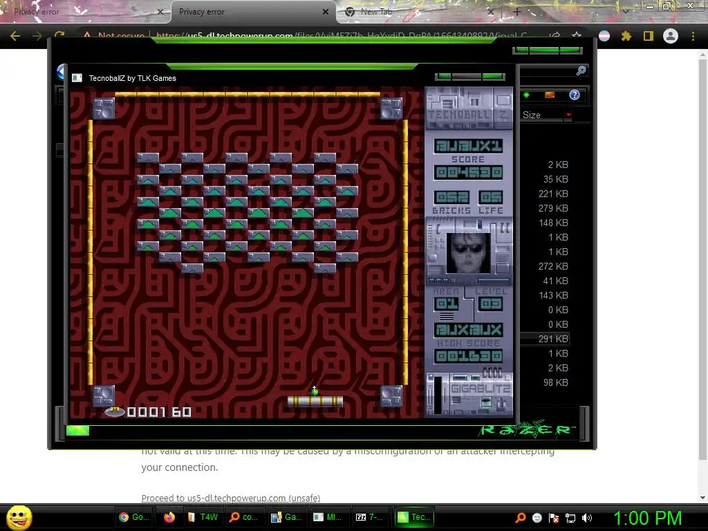Image resolution: width=708 pixels, height=531 pixels.
Task: Click the URL in the address bar
Action: pos(341,36)
